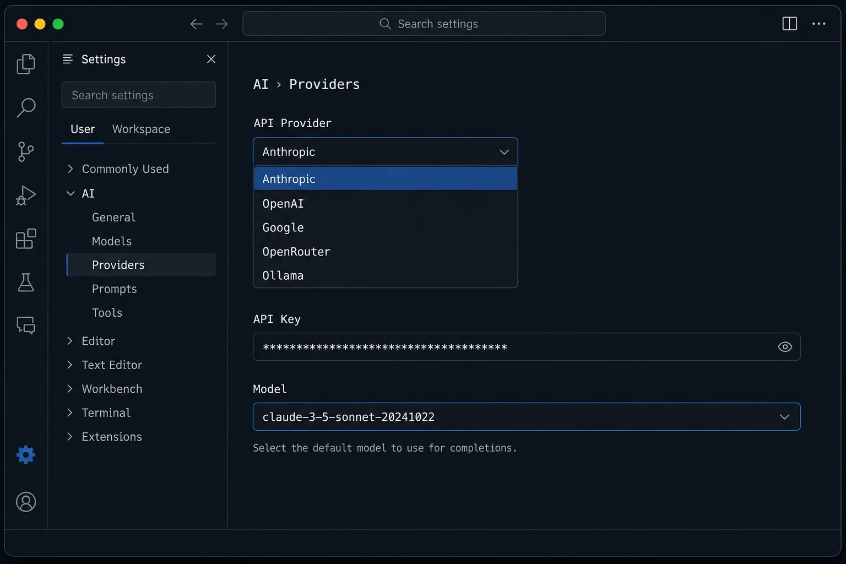This screenshot has height=564, width=846.
Task: Open the Explorer files view
Action: point(26,64)
